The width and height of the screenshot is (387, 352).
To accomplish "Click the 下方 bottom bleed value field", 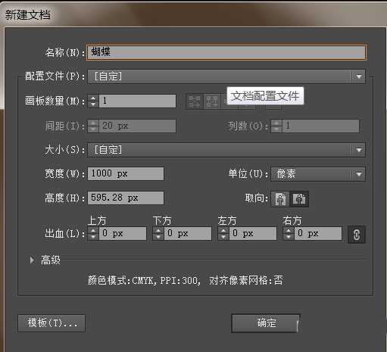I will point(188,233).
